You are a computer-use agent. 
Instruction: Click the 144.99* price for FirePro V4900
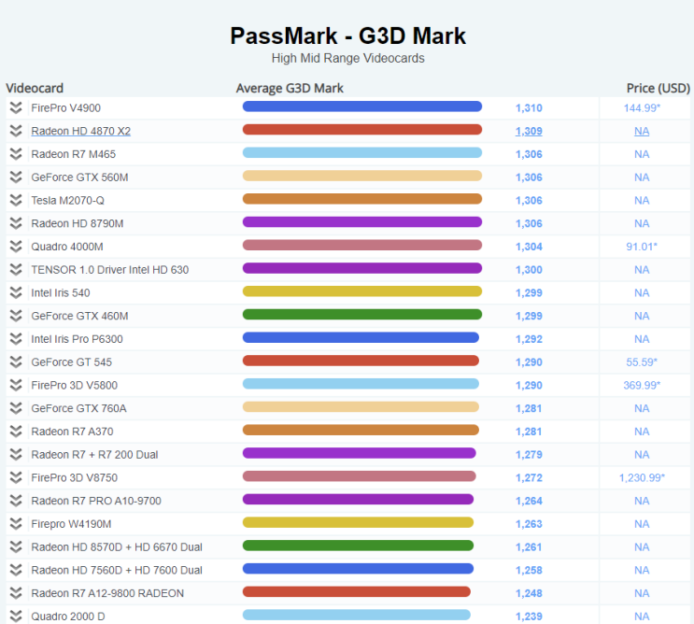(x=642, y=108)
